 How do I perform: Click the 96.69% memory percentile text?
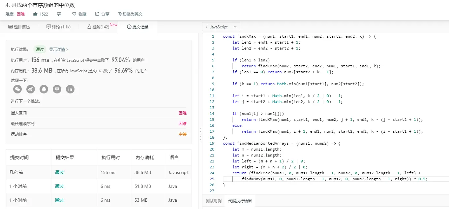click(124, 71)
